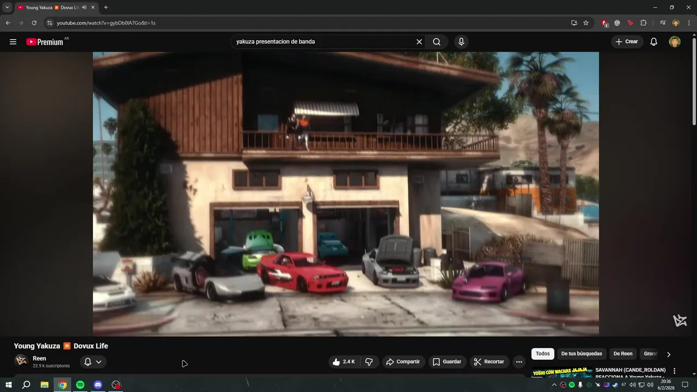Click the video player frame
697x392 pixels.
pos(346,193)
